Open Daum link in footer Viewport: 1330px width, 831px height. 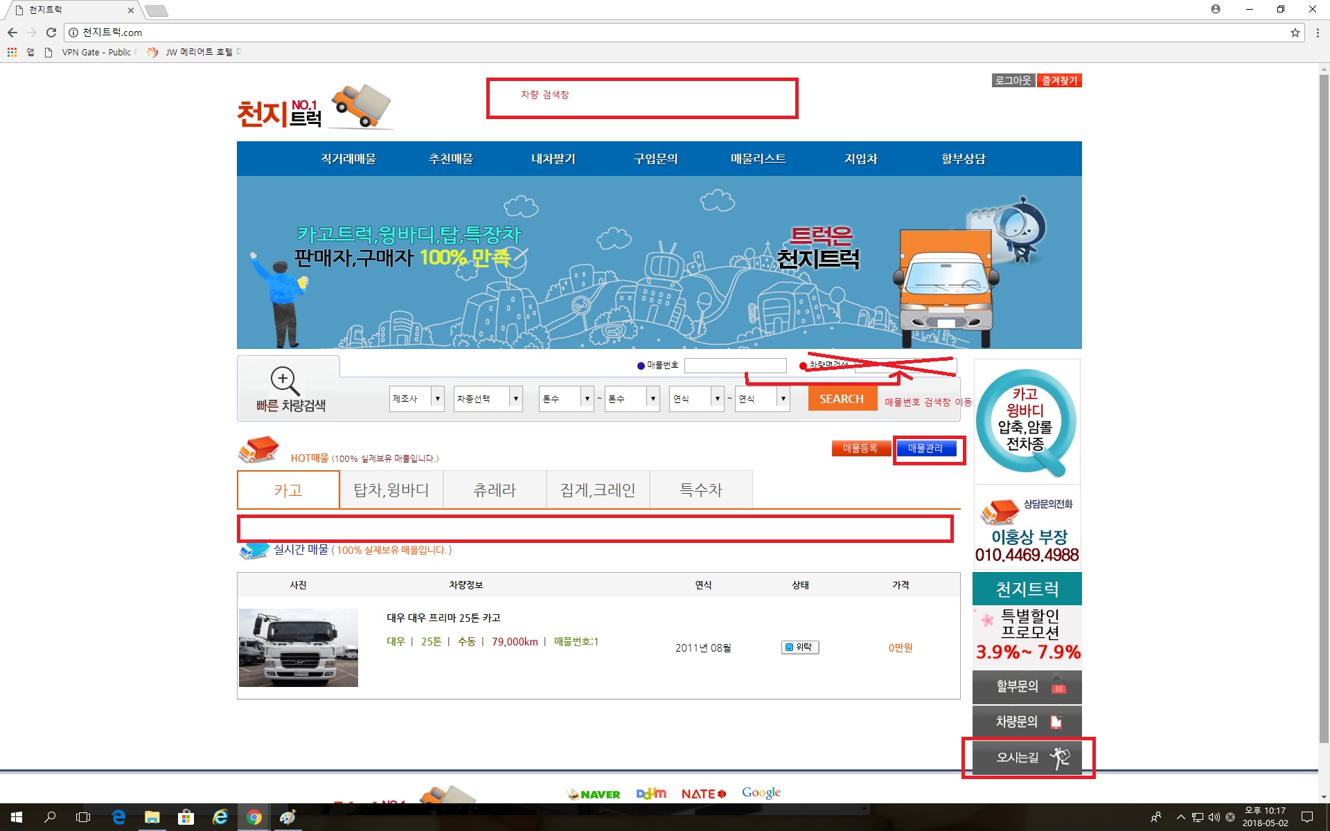click(651, 794)
